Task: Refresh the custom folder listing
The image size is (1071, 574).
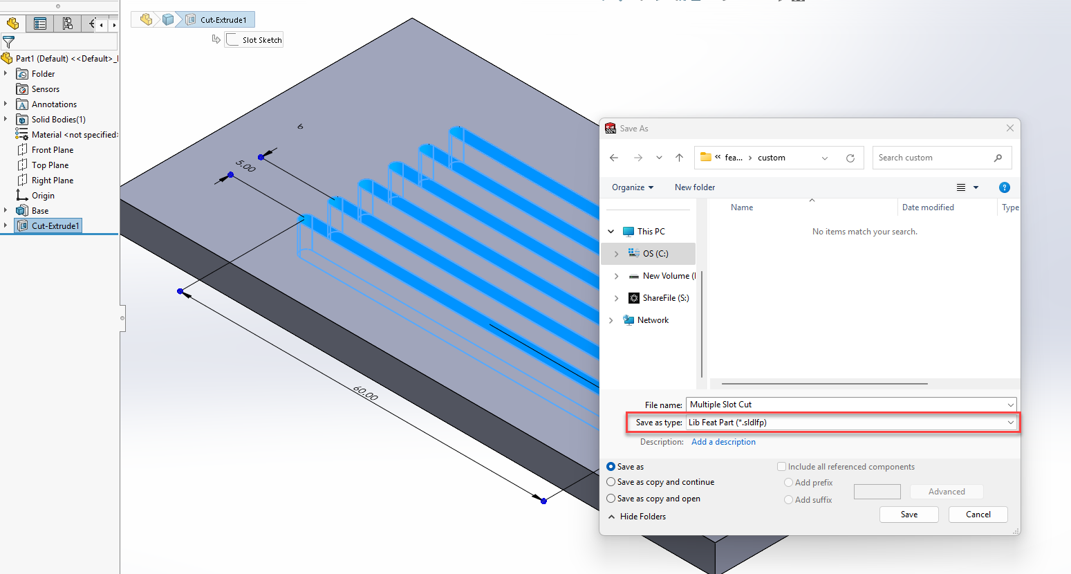Action: pos(850,158)
